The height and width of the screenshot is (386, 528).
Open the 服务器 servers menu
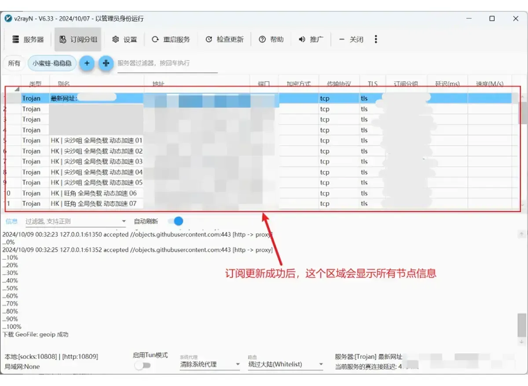28,39
